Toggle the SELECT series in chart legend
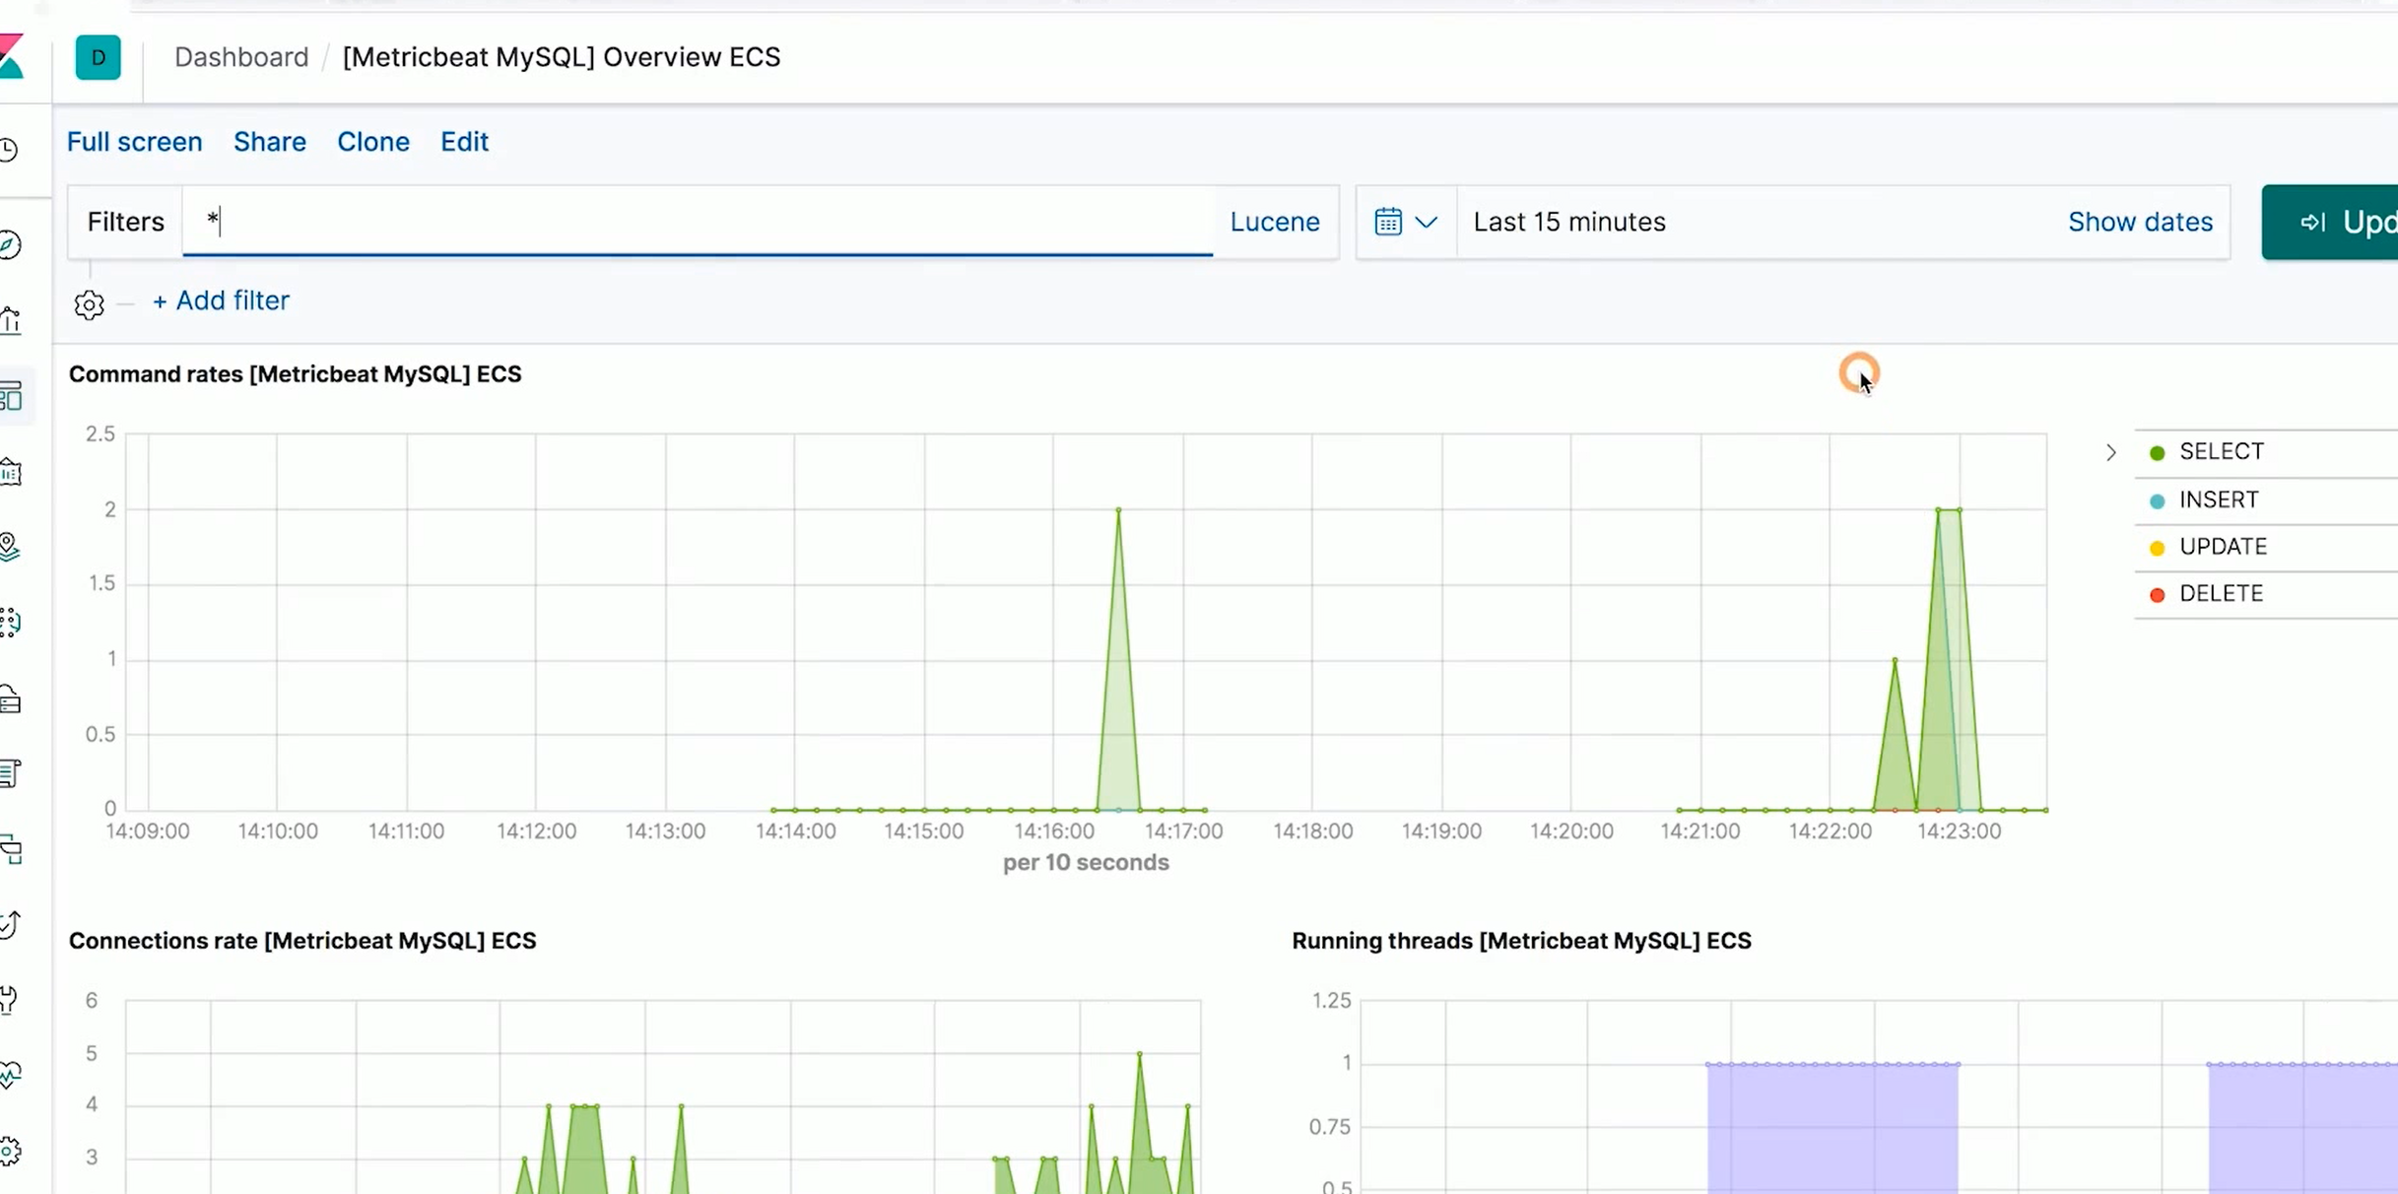 click(2222, 450)
